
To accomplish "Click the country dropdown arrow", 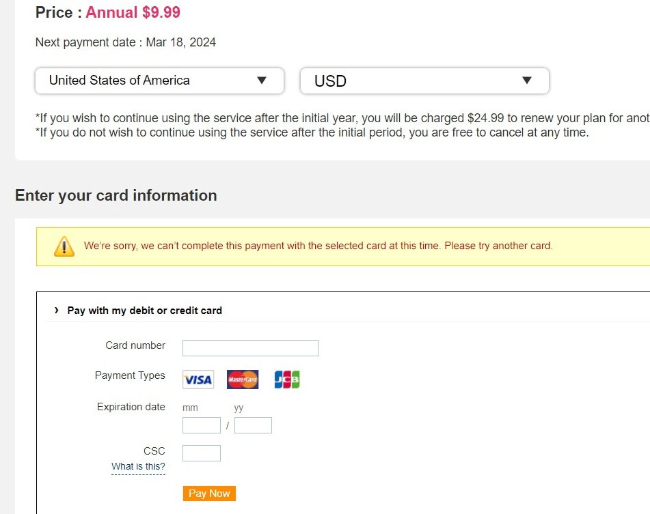I will [262, 81].
